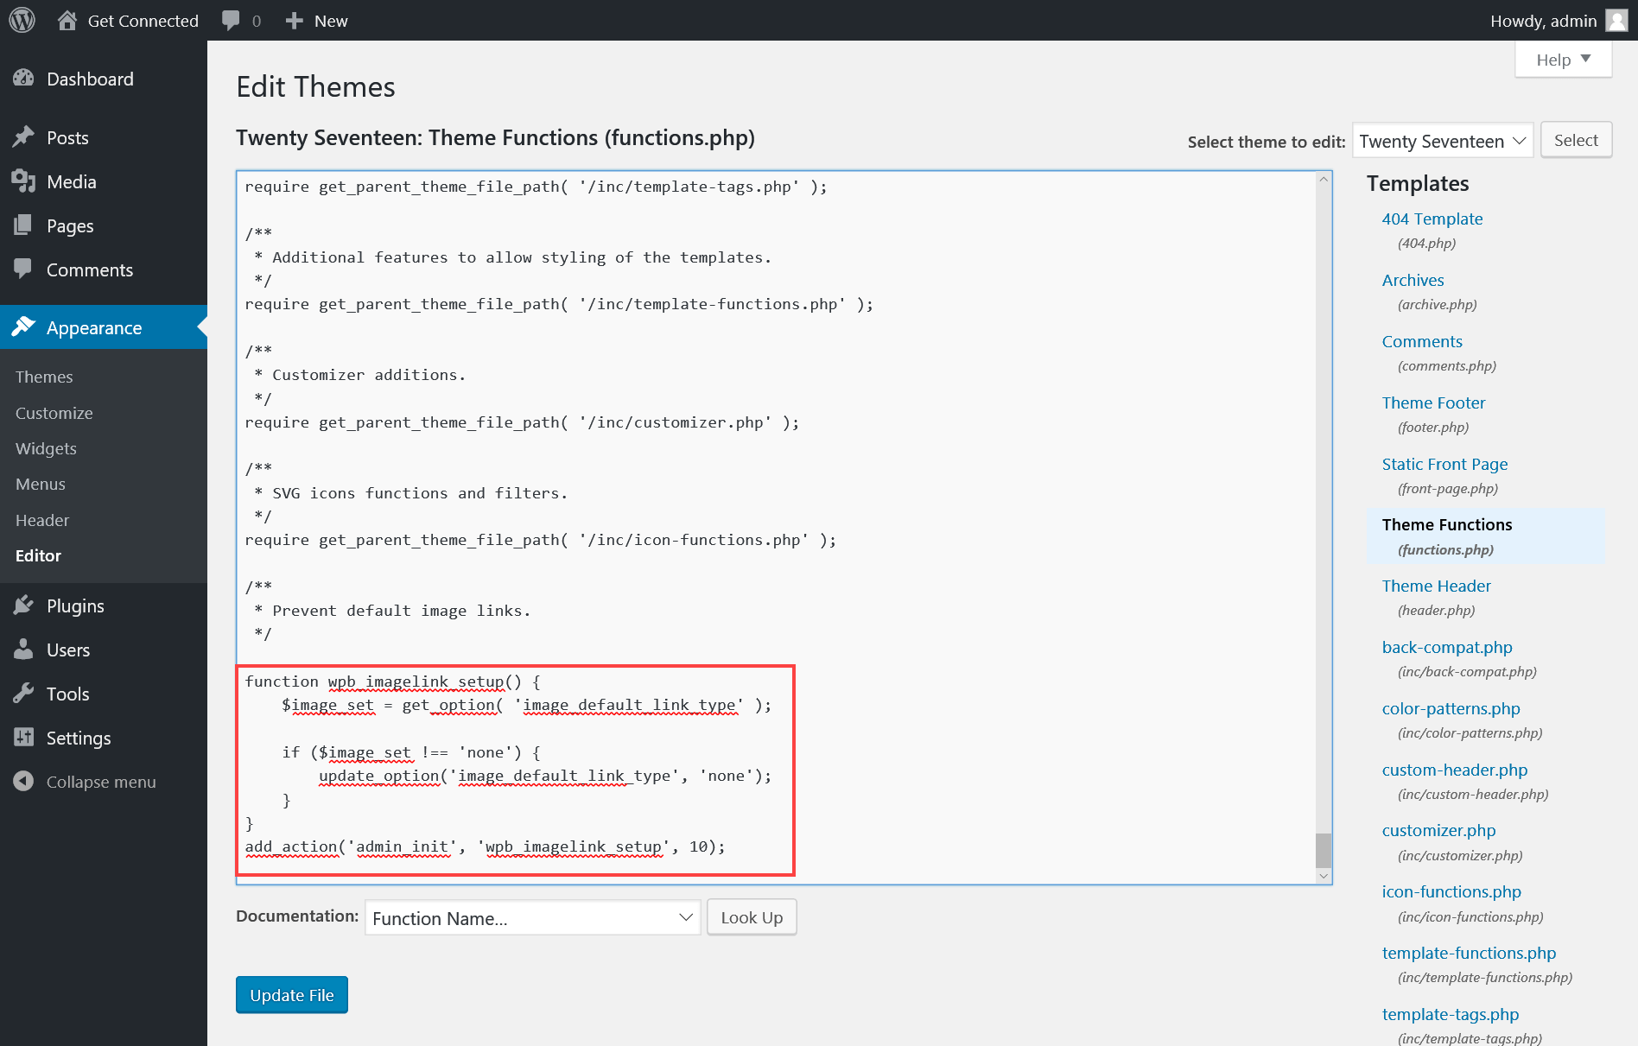Click the New content link
The width and height of the screenshot is (1638, 1046).
(x=331, y=21)
